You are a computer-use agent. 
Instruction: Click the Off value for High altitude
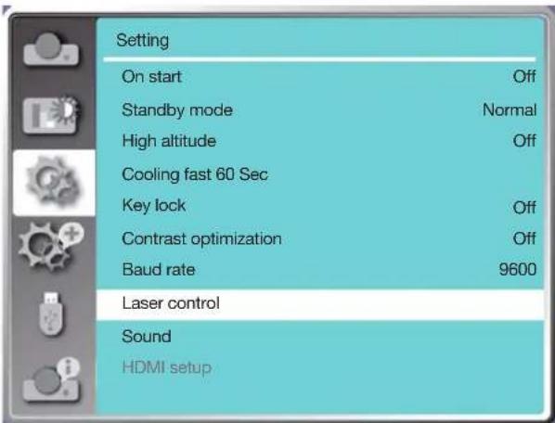click(524, 141)
